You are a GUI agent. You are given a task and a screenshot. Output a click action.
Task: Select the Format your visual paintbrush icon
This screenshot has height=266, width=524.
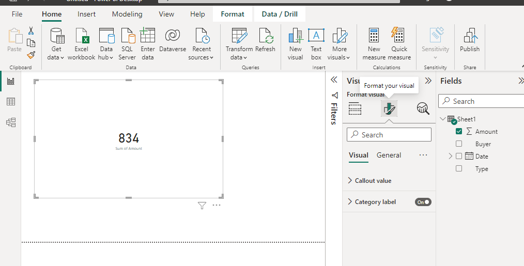point(389,108)
